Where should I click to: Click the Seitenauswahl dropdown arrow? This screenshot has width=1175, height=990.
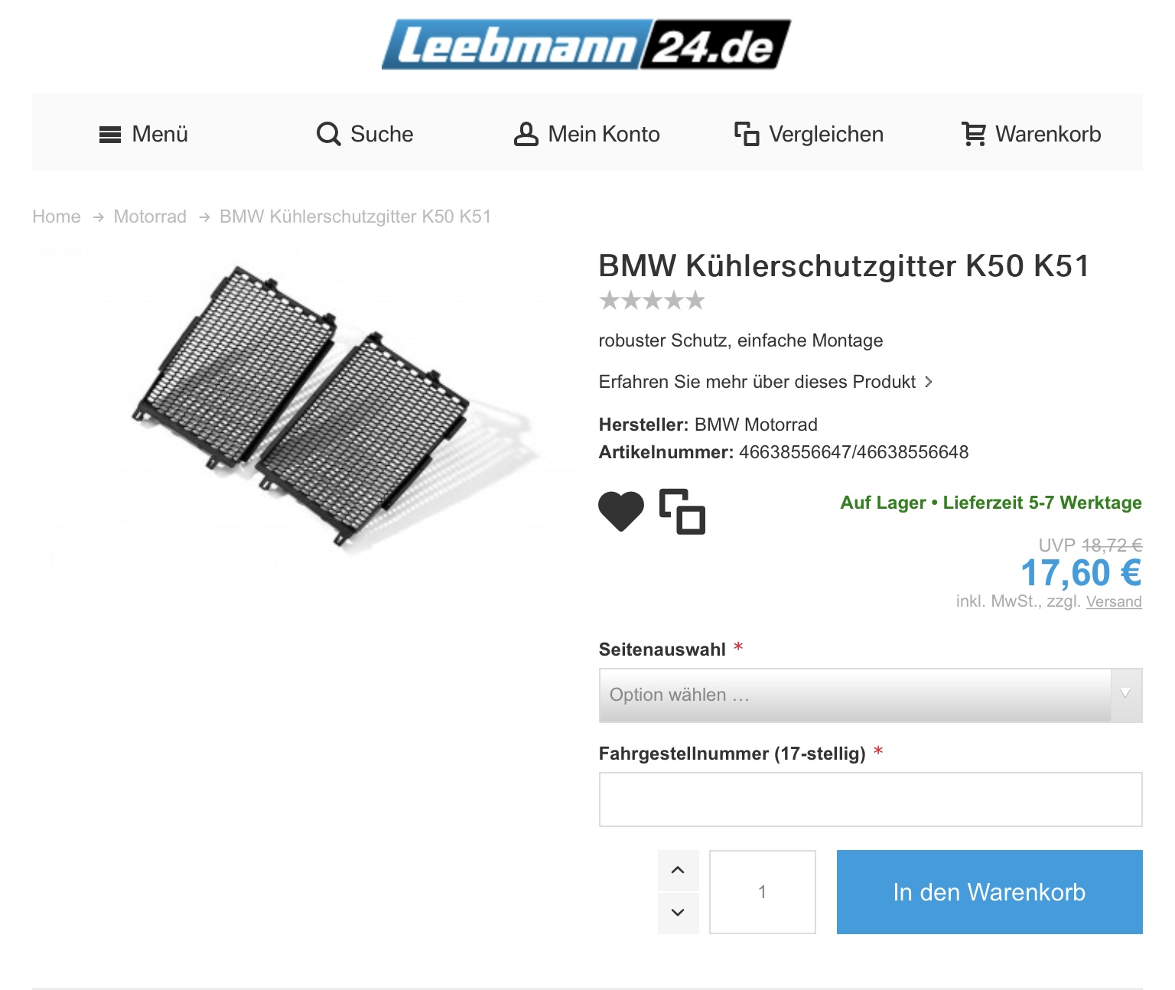1125,694
